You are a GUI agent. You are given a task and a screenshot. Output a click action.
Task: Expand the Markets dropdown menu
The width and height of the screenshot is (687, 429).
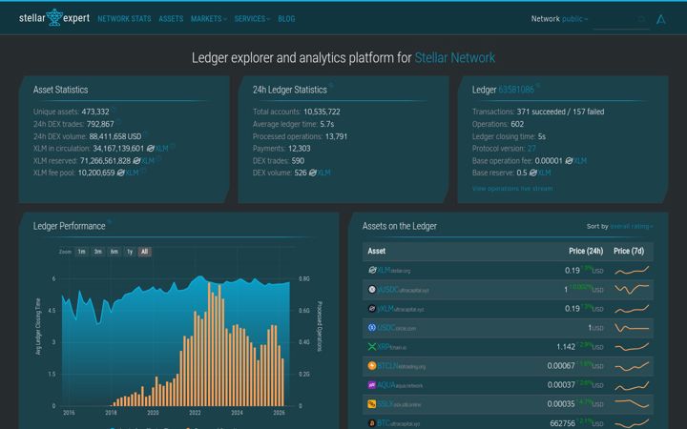tap(209, 19)
